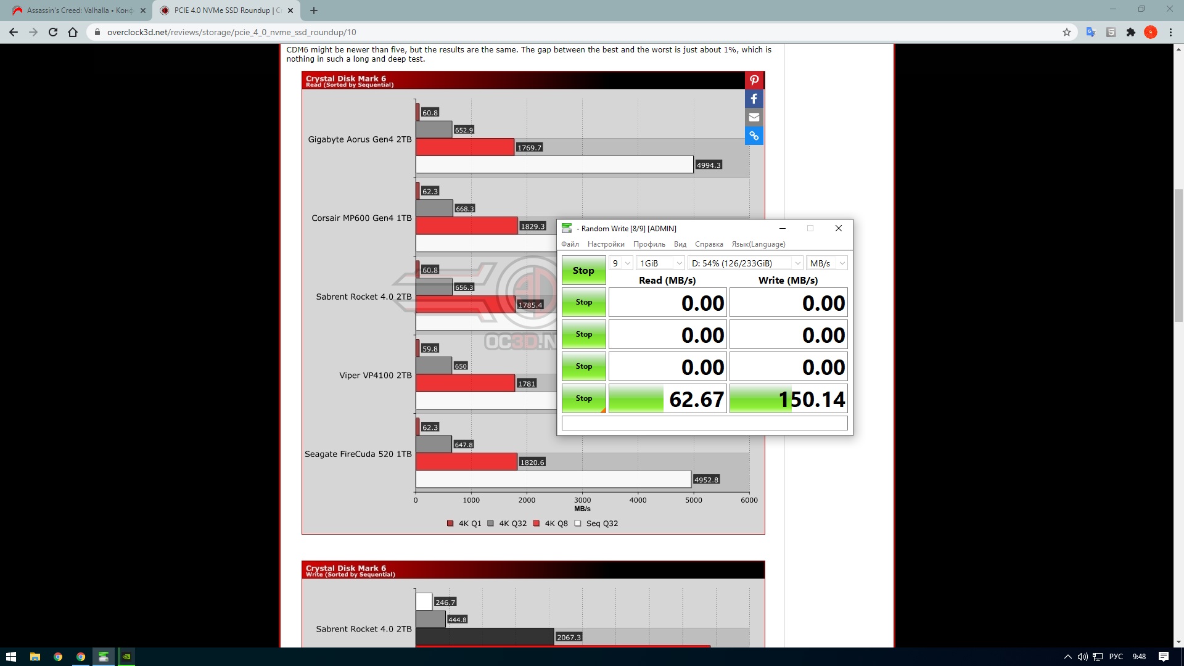Expand the 1GiB test size dropdown
This screenshot has height=666, width=1184.
(x=660, y=263)
